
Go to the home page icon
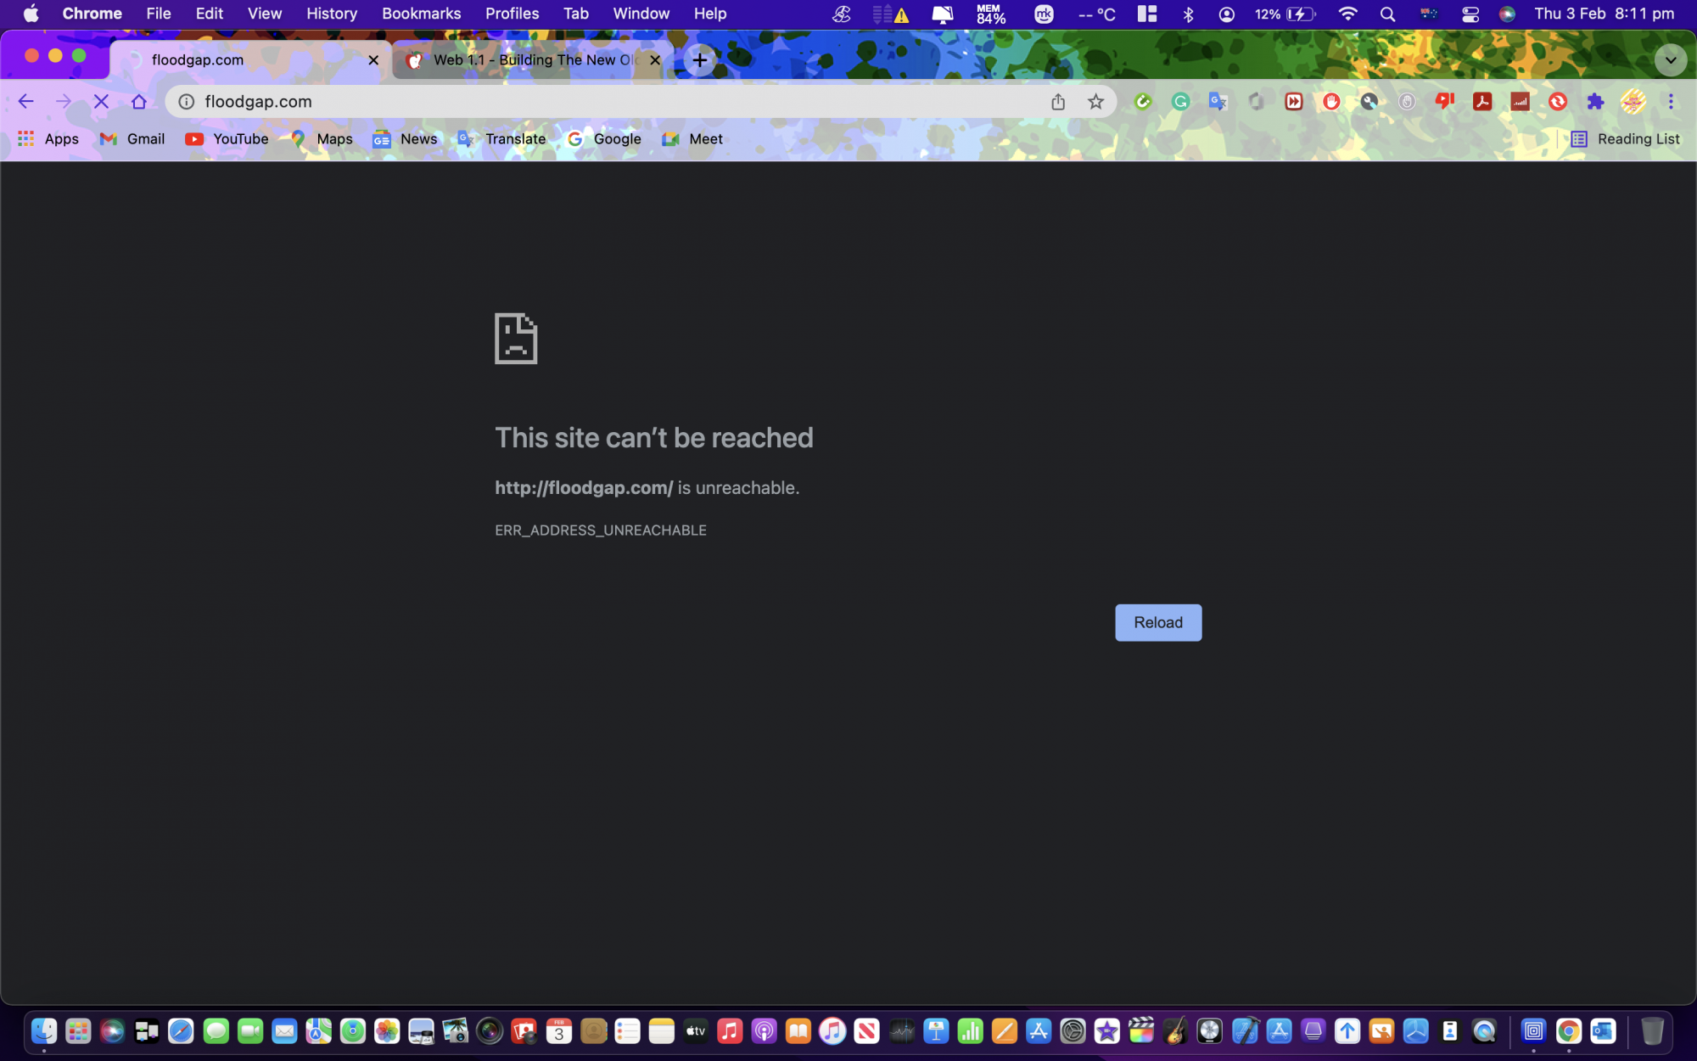point(139,102)
